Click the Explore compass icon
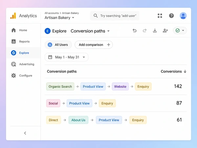This screenshot has height=148, width=197. 13,53
